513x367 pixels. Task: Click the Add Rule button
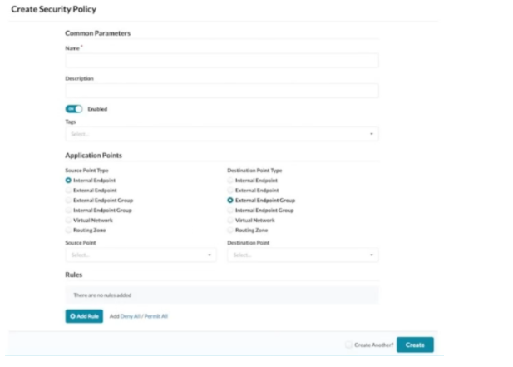84,316
